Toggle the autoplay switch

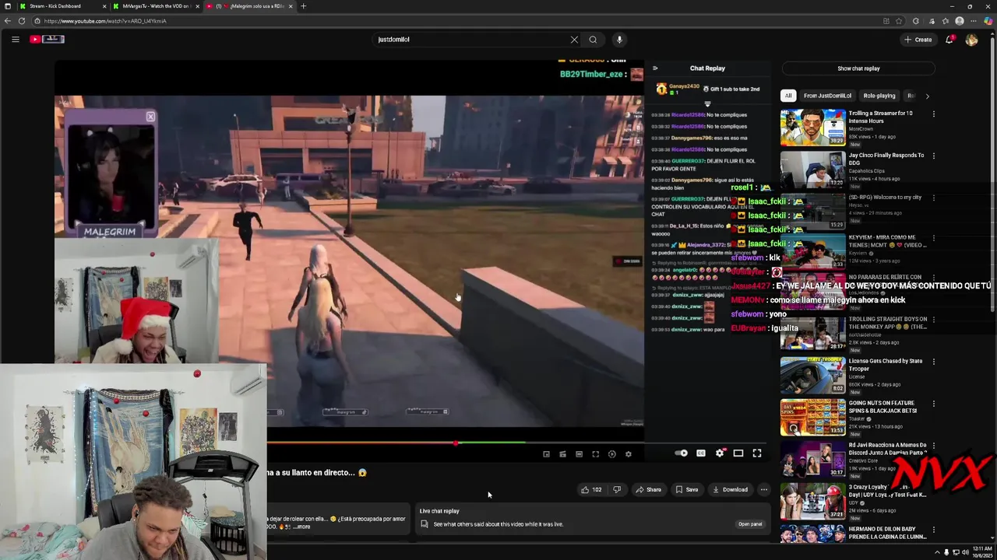[x=682, y=453]
